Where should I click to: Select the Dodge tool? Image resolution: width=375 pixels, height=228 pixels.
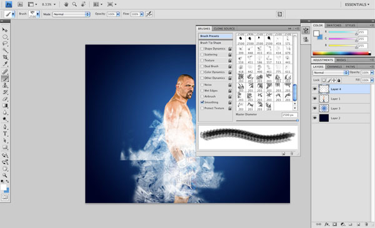coord(5,119)
